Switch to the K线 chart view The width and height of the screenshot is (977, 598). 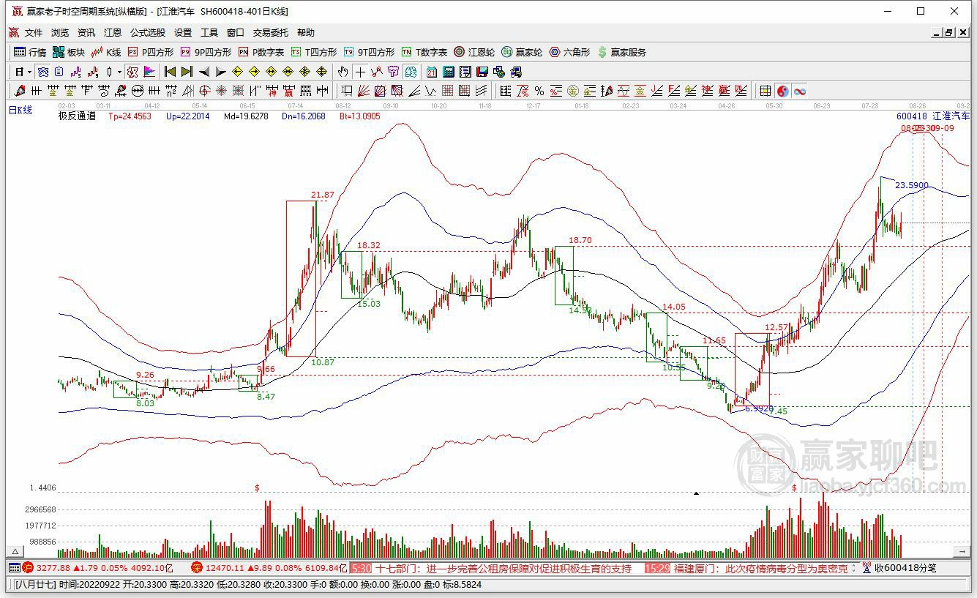point(106,52)
